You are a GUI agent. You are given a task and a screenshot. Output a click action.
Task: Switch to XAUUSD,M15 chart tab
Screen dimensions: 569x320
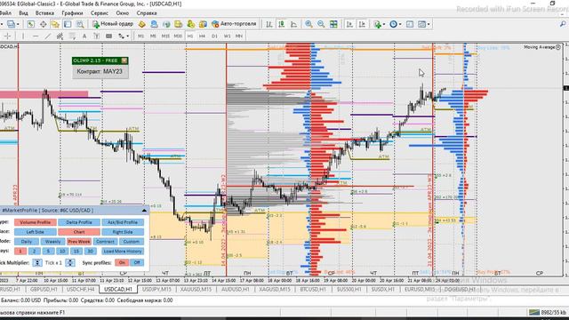tap(196, 290)
